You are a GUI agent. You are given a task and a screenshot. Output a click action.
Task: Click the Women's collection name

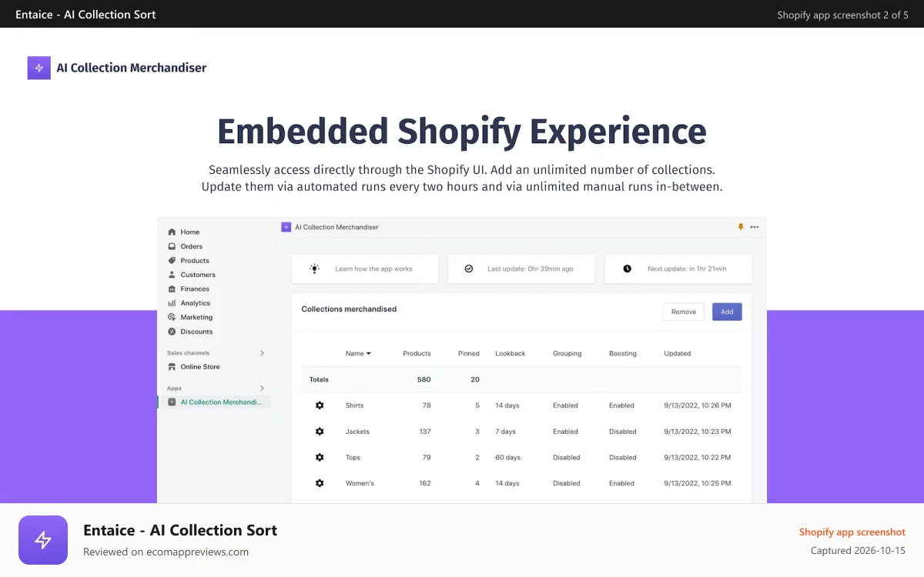(x=360, y=483)
